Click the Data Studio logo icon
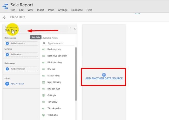The width and height of the screenshot is (169, 120). tap(5, 6)
